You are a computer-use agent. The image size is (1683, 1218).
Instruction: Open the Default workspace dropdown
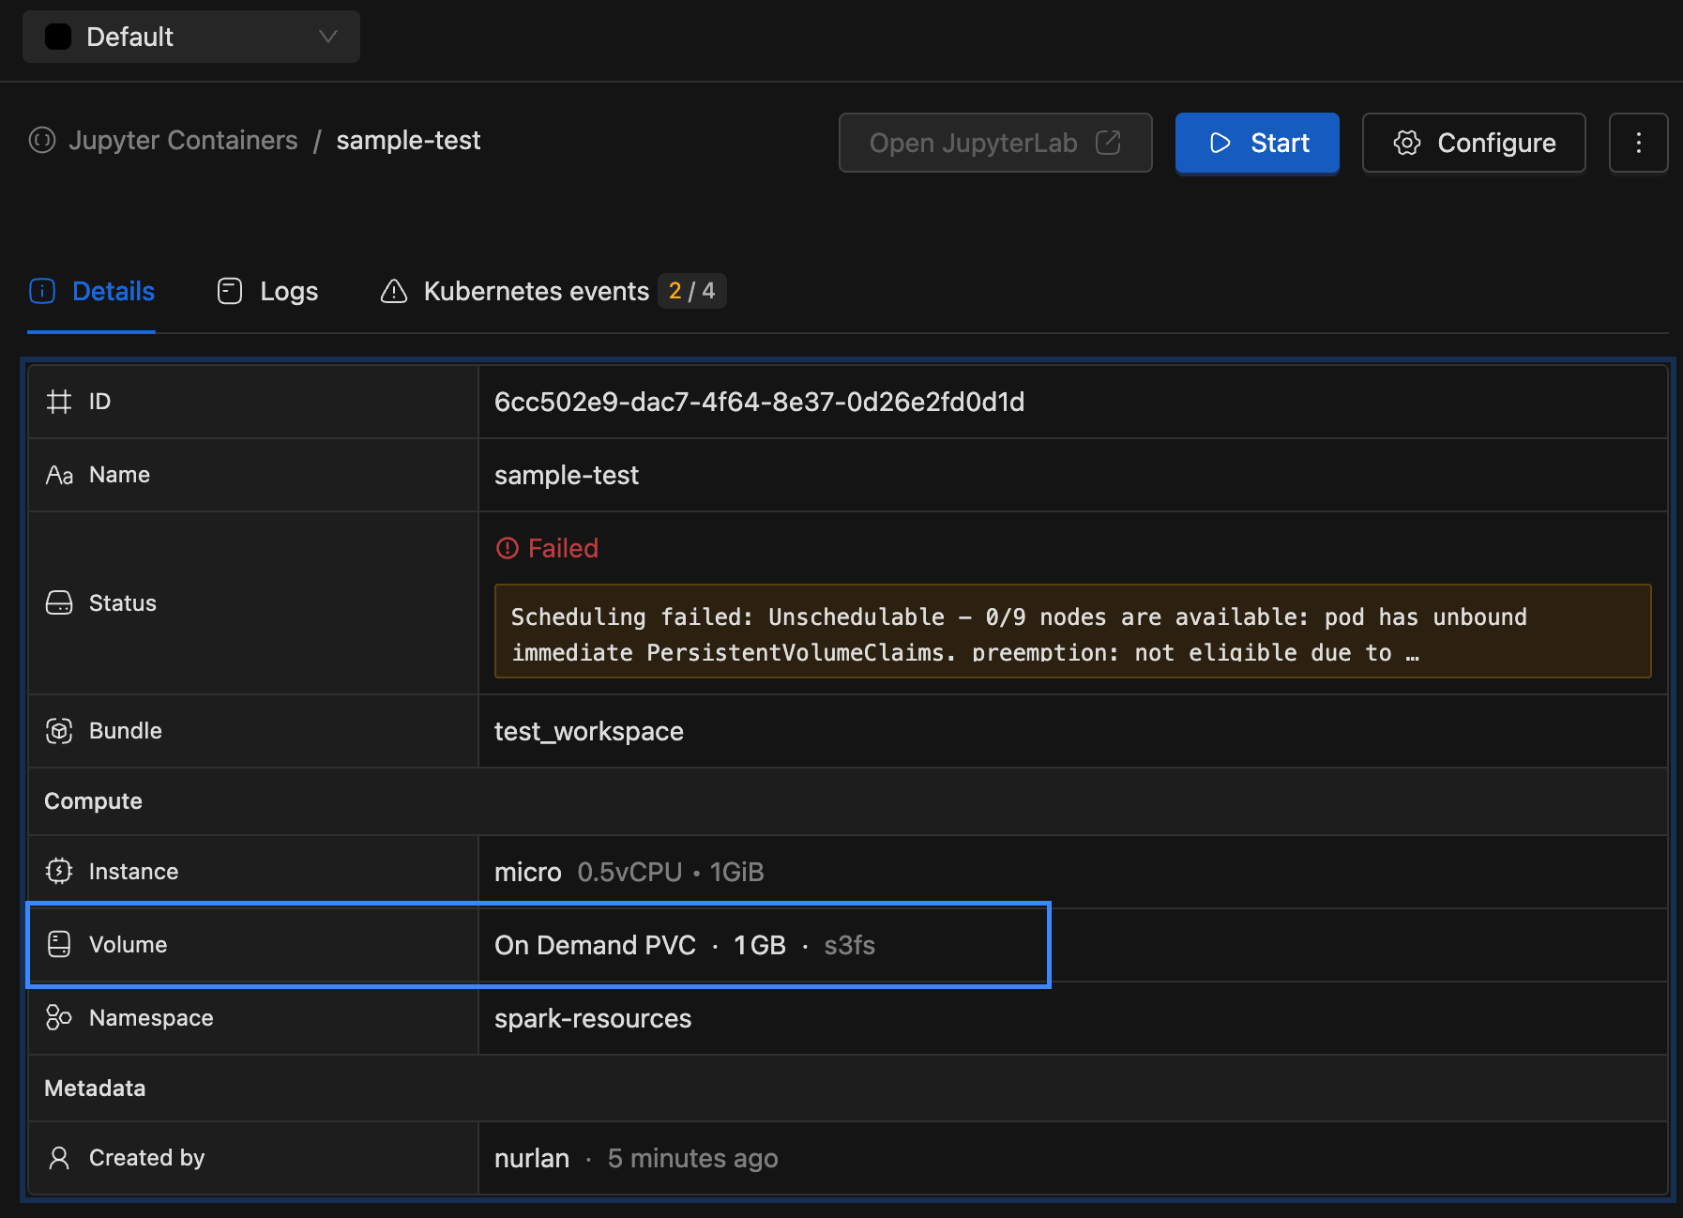click(x=190, y=37)
